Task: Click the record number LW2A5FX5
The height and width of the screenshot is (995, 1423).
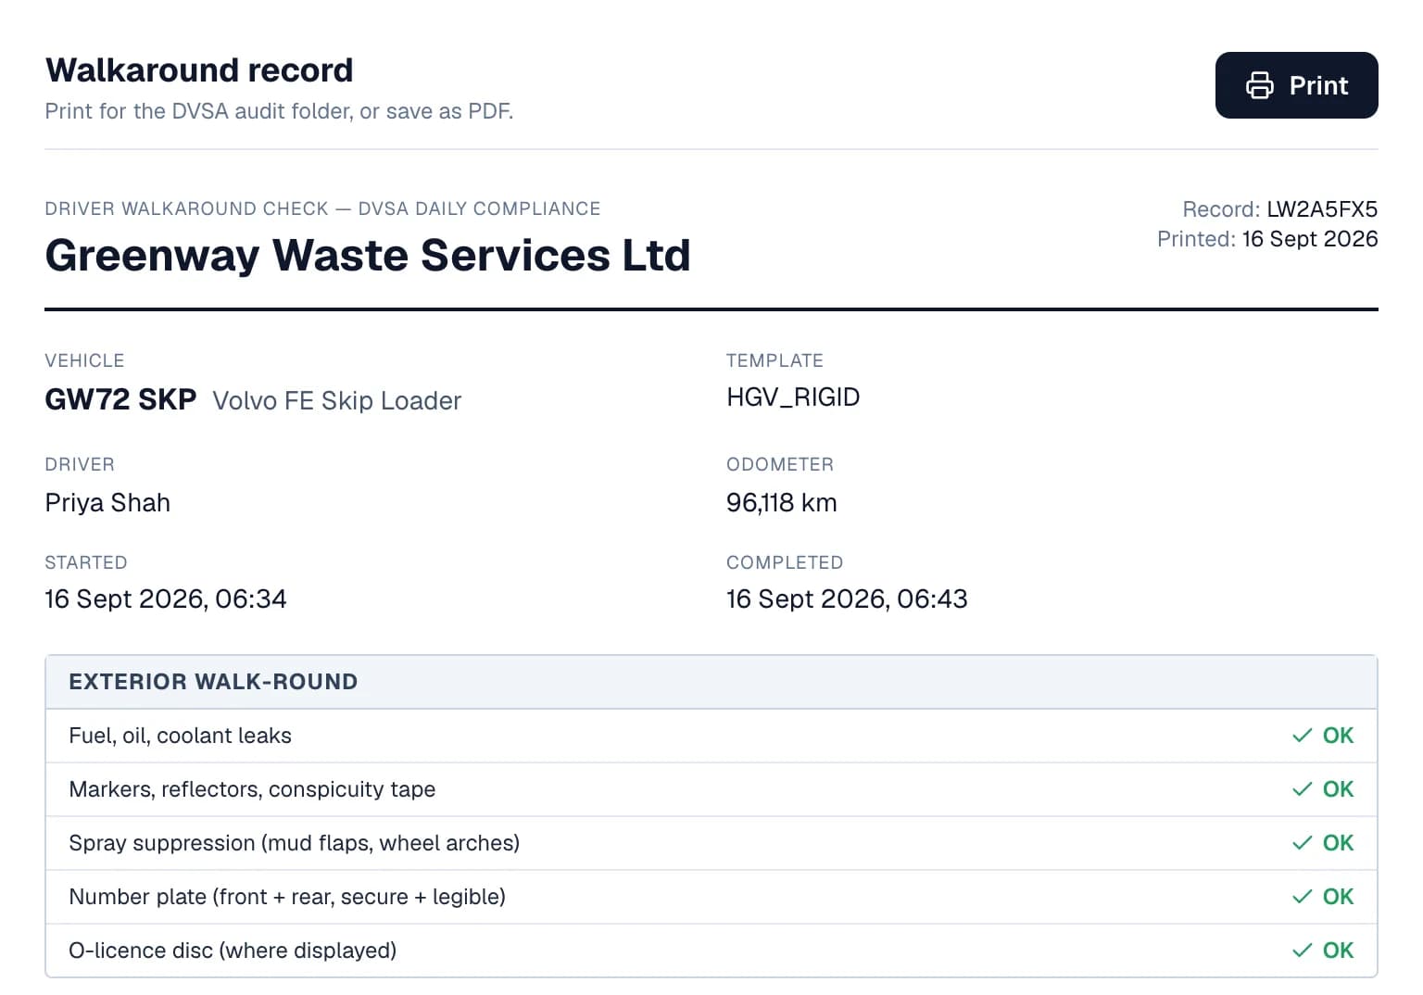Action: coord(1322,209)
